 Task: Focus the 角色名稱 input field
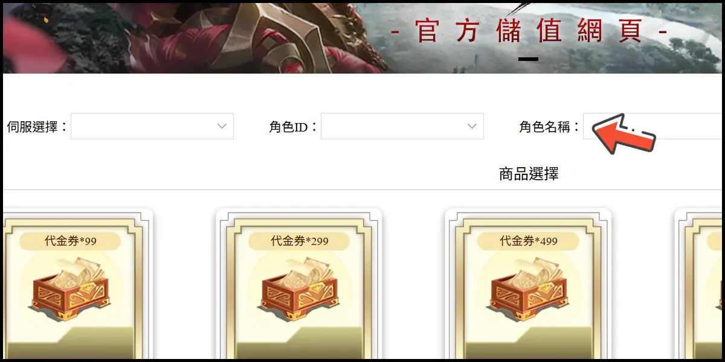(x=652, y=126)
